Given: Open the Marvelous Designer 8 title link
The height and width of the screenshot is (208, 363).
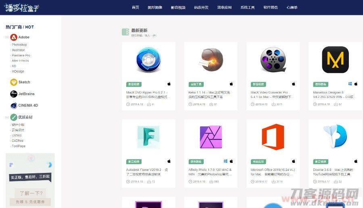Looking at the screenshot, I should [x=334, y=95].
